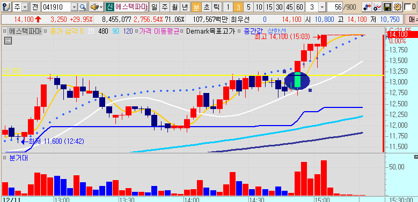
Task: Select the 에스텍파마 chart legend label
Action: [x=25, y=32]
